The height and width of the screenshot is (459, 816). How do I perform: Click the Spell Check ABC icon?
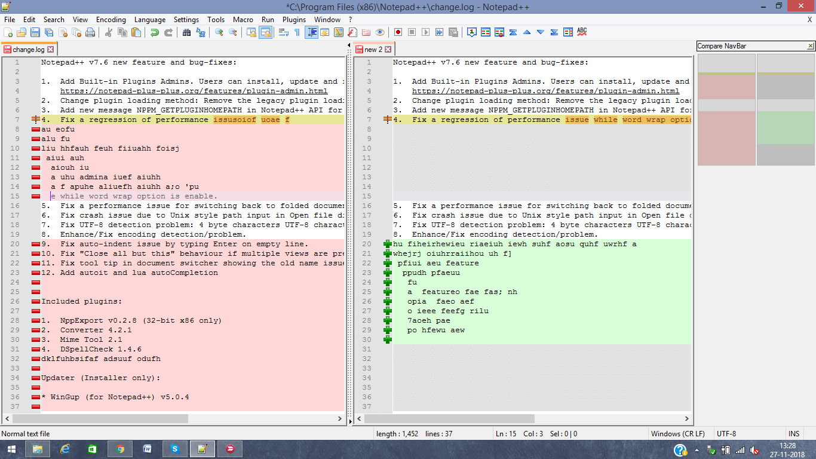click(582, 32)
